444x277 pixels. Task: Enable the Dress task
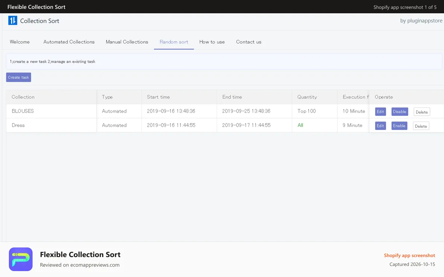399,126
